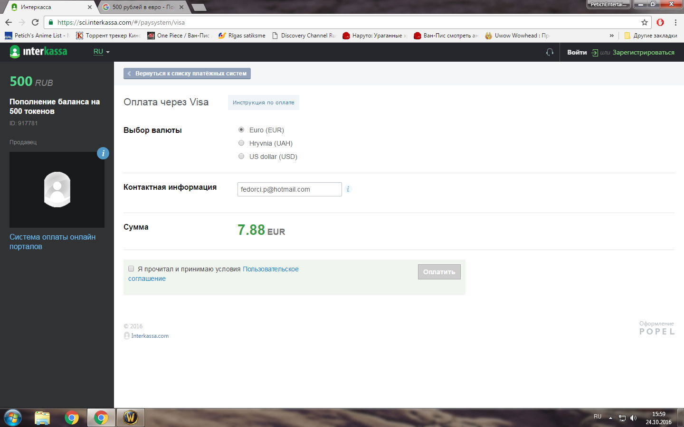Bookmark the page with the star icon

point(644,22)
